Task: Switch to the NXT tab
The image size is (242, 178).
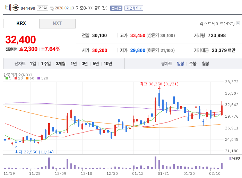Action: (57, 24)
